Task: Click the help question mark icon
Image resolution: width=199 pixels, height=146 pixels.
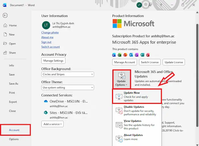Action: coord(161,5)
